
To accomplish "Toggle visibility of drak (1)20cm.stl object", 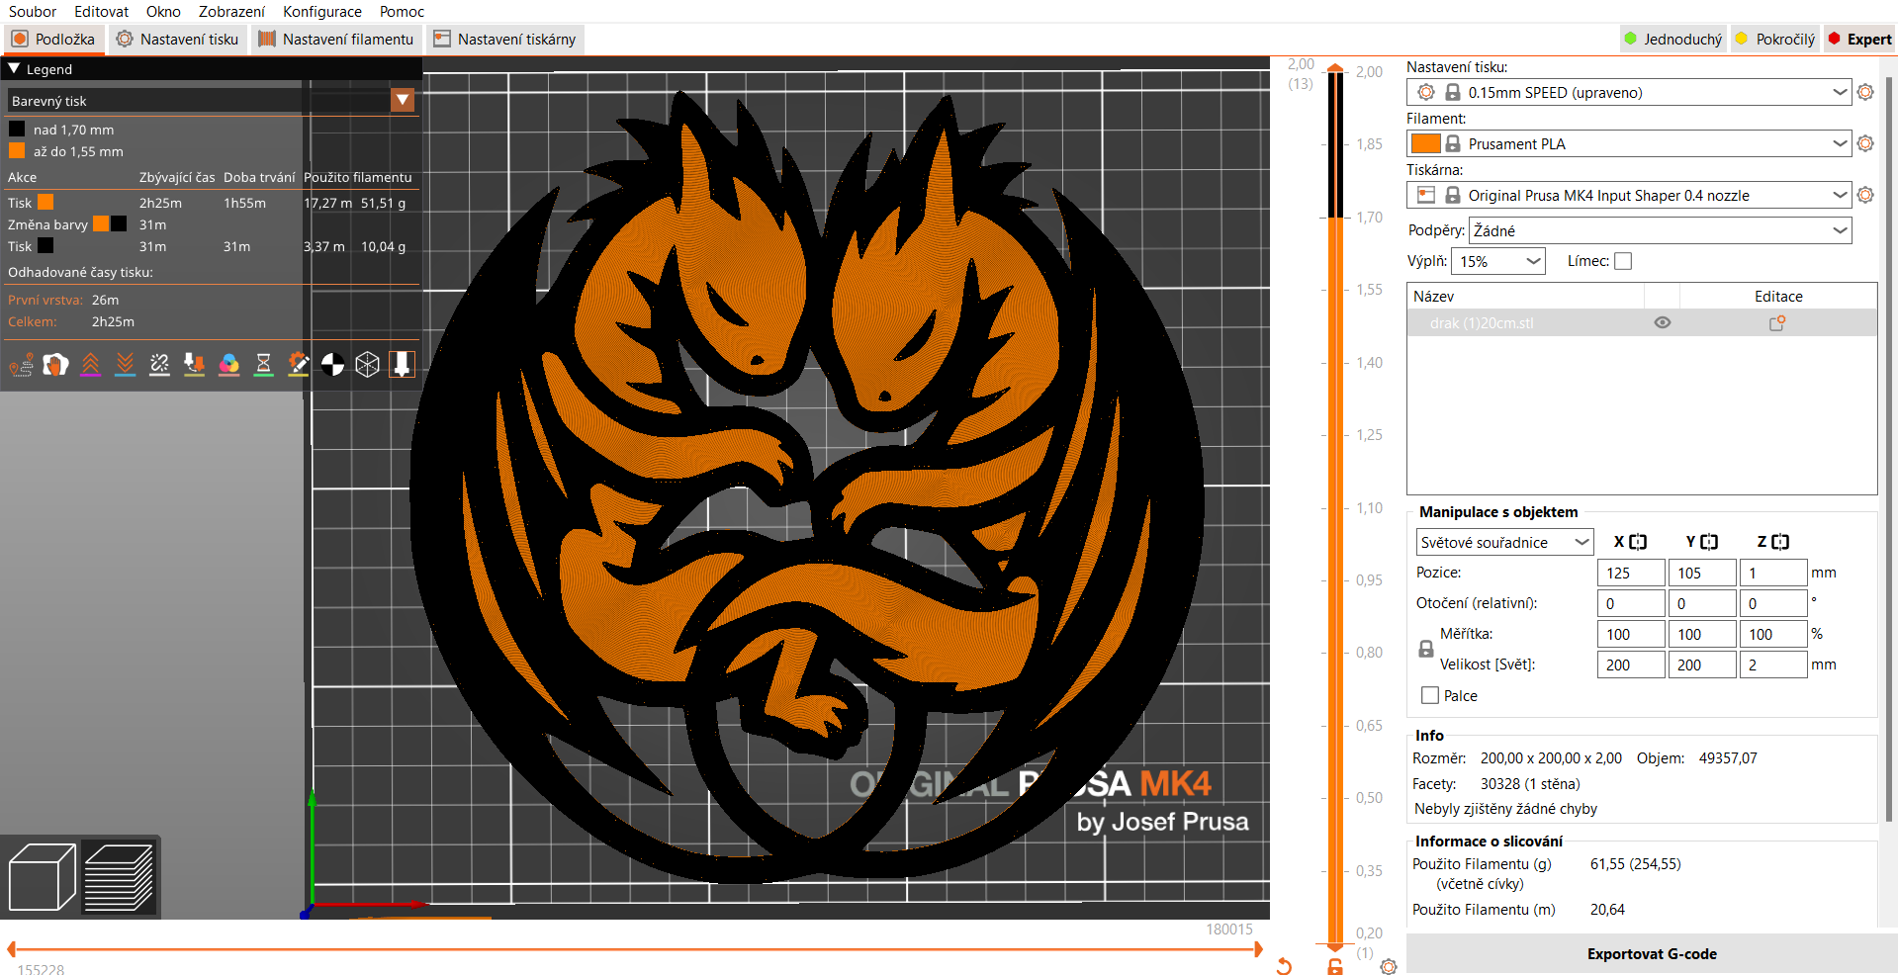I will pyautogui.click(x=1663, y=322).
